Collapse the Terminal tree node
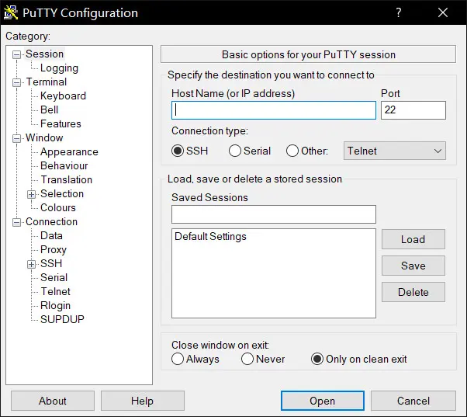 [17, 82]
